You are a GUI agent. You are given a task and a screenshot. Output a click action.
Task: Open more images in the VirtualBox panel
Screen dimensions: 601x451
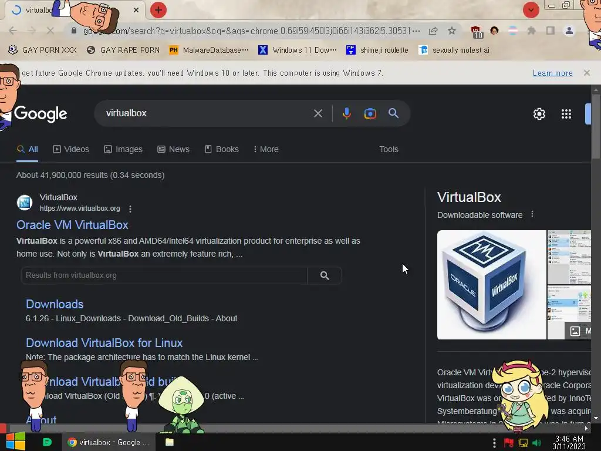[x=578, y=331]
